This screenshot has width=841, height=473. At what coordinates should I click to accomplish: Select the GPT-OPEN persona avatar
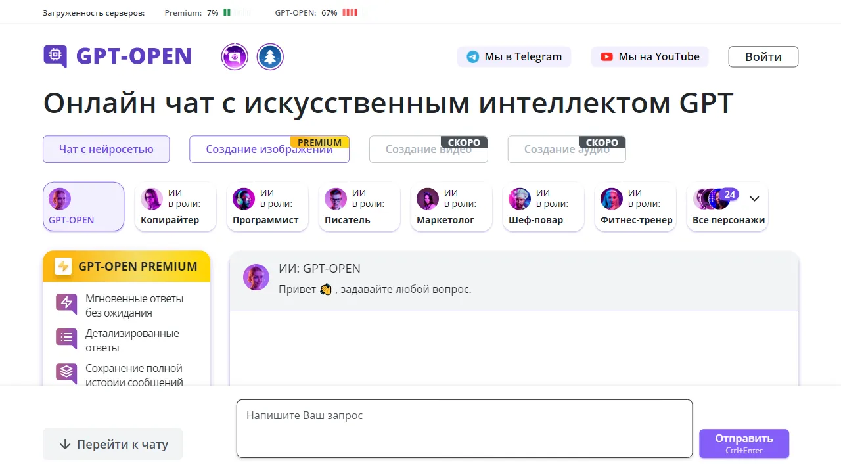click(60, 198)
